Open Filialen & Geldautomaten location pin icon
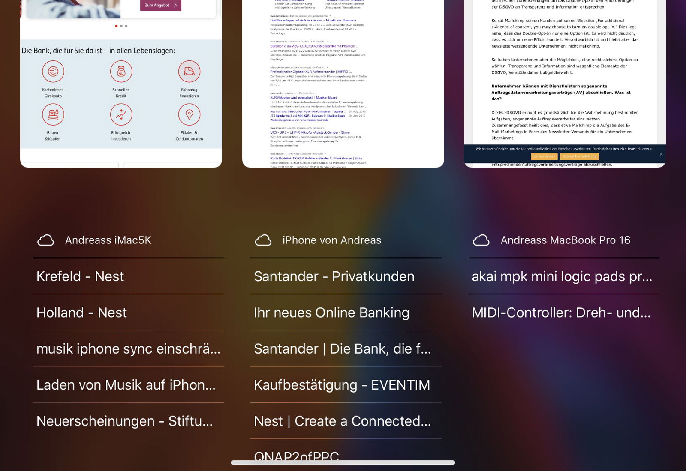 point(189,115)
